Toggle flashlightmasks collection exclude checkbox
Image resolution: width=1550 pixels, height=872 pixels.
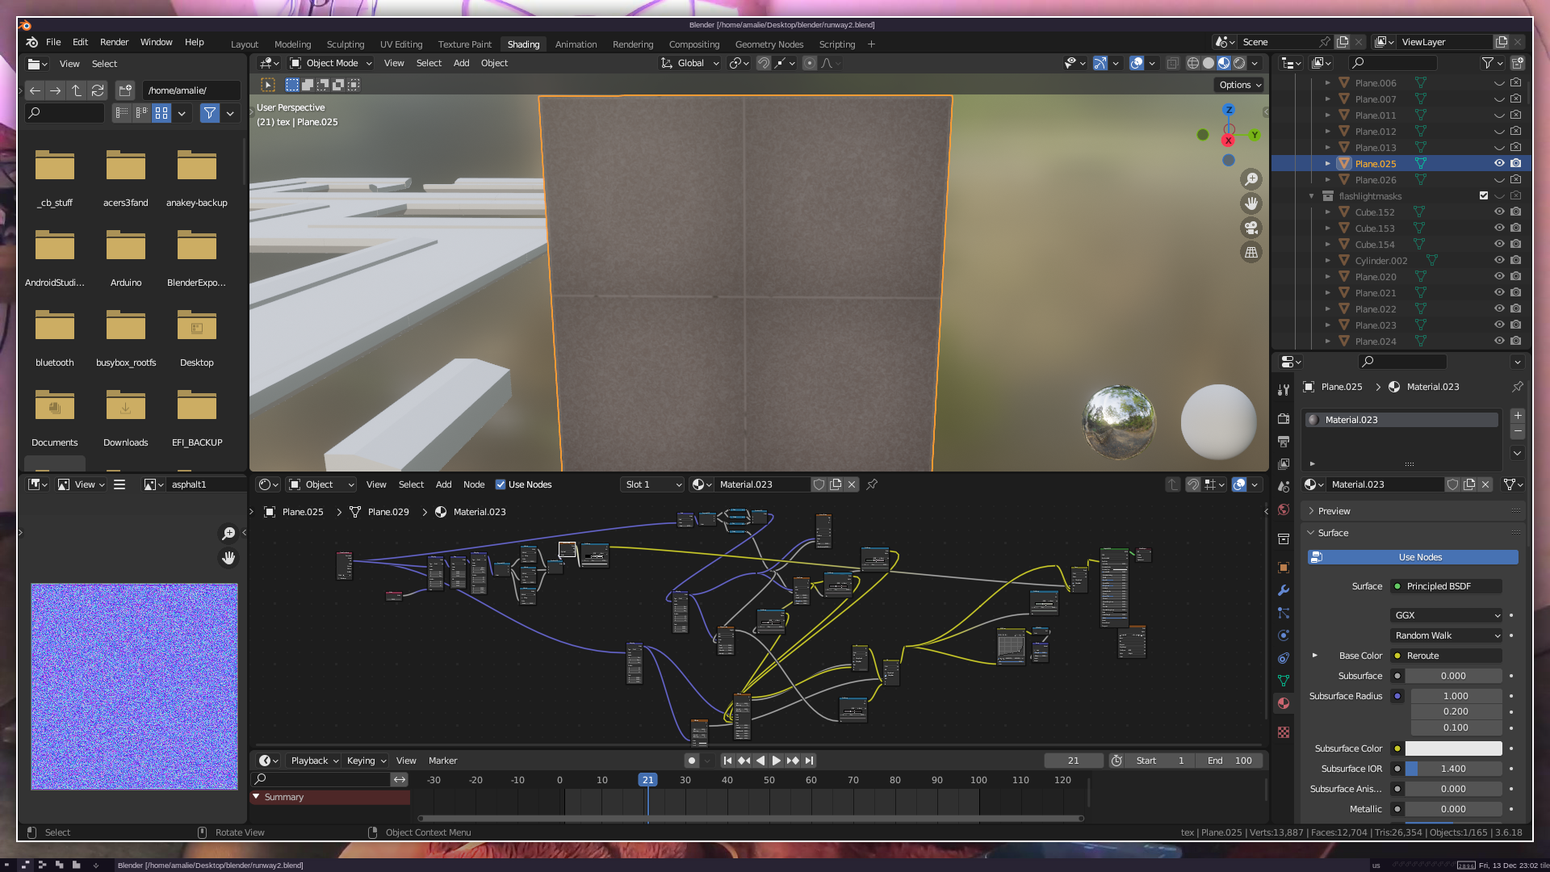tap(1484, 195)
